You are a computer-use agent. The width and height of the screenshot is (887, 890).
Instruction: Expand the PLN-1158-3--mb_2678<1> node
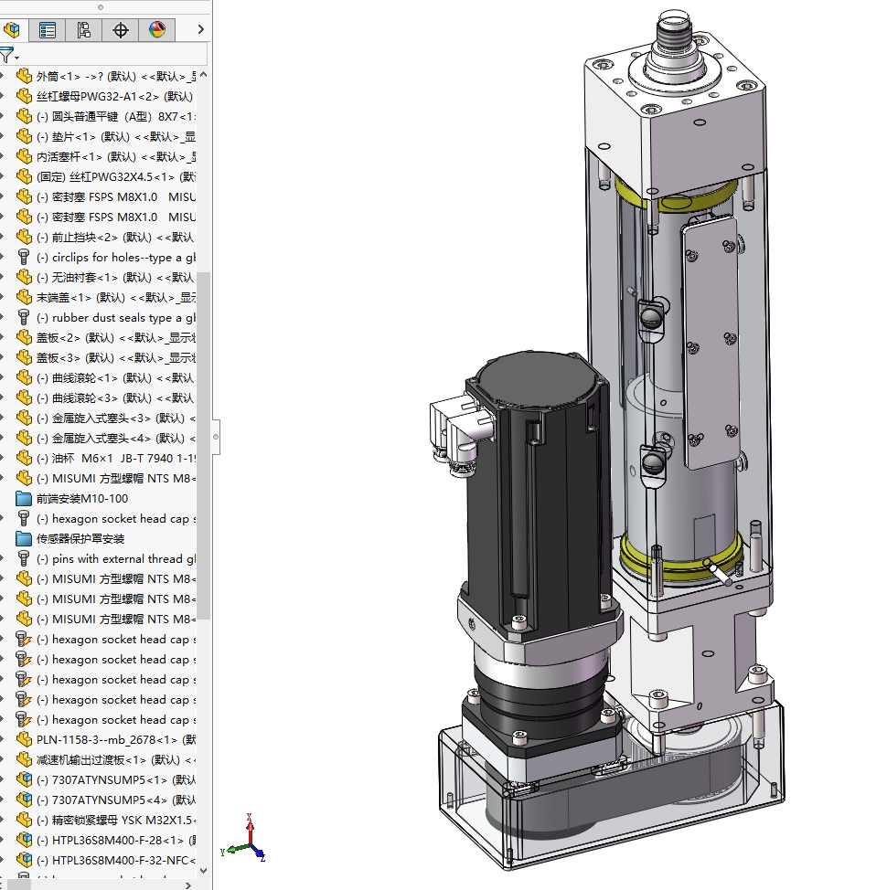(2, 739)
